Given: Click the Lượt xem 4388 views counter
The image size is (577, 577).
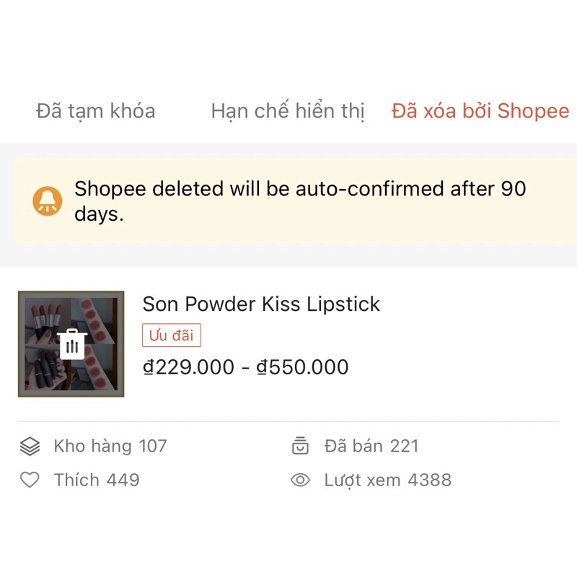Looking at the screenshot, I should 389,479.
